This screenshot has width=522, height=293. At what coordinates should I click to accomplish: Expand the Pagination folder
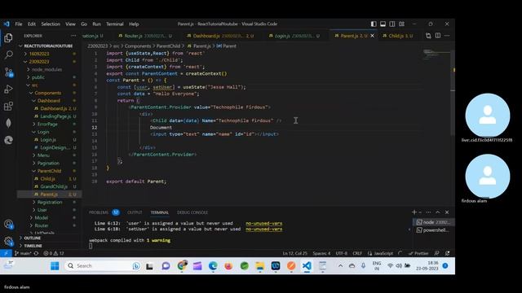[x=48, y=163]
